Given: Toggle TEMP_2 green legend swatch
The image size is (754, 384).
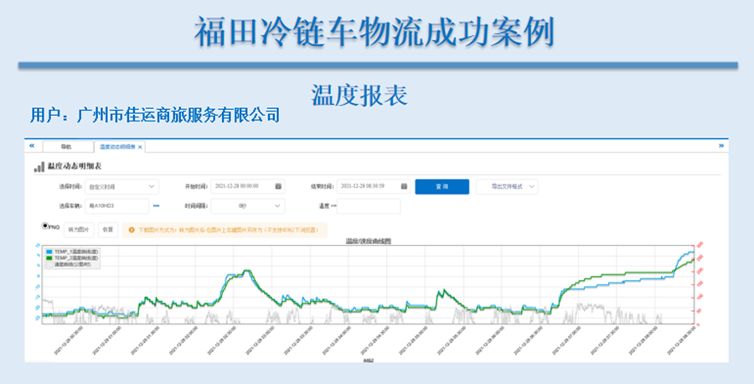Looking at the screenshot, I should tap(49, 258).
